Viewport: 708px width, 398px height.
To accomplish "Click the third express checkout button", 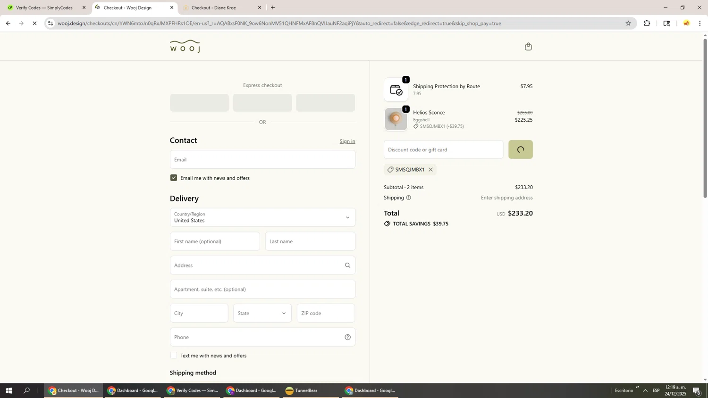I will tap(326, 103).
